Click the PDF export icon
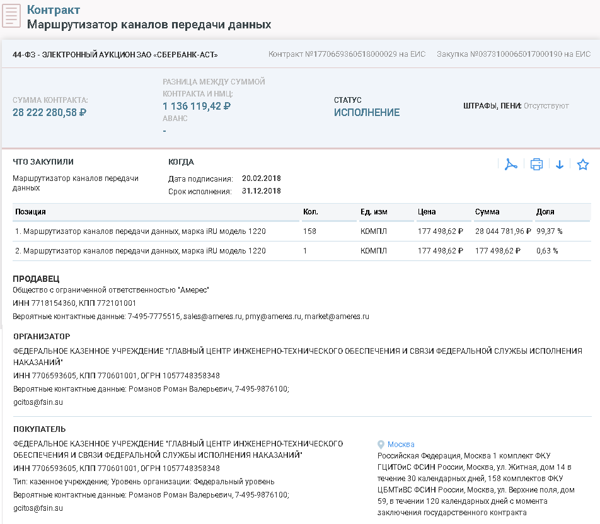Screen dimensions: 600x524 (511, 165)
